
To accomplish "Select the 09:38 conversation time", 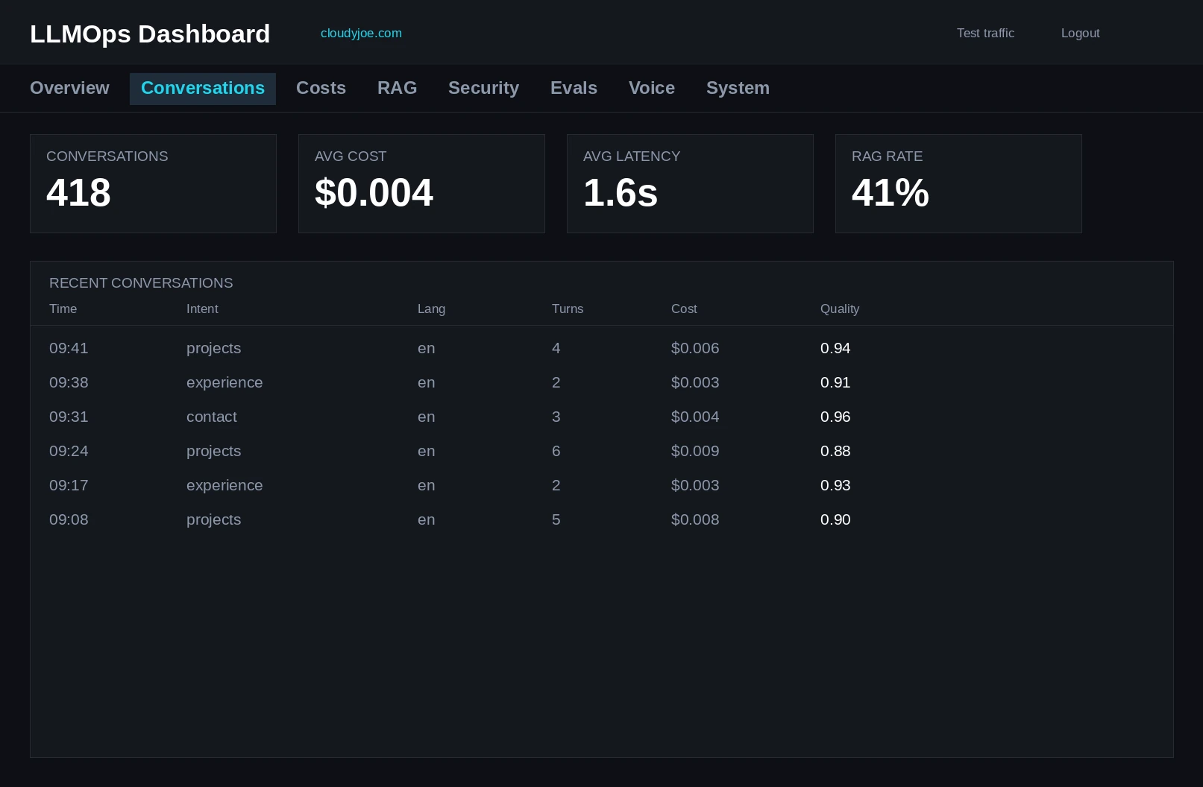I will click(x=69, y=382).
